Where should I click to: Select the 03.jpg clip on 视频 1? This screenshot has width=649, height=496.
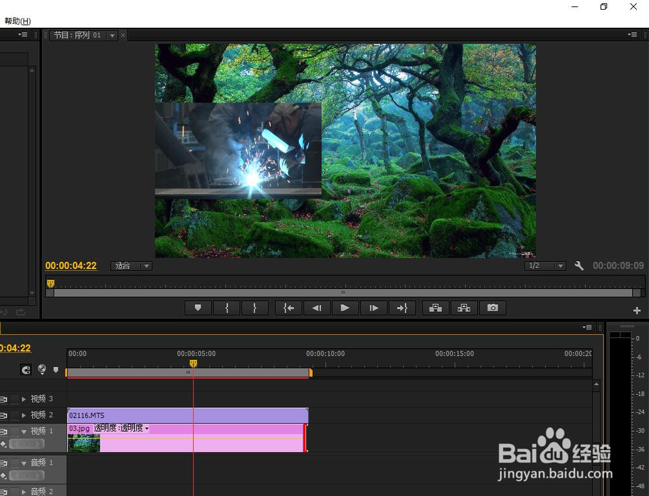click(x=188, y=438)
